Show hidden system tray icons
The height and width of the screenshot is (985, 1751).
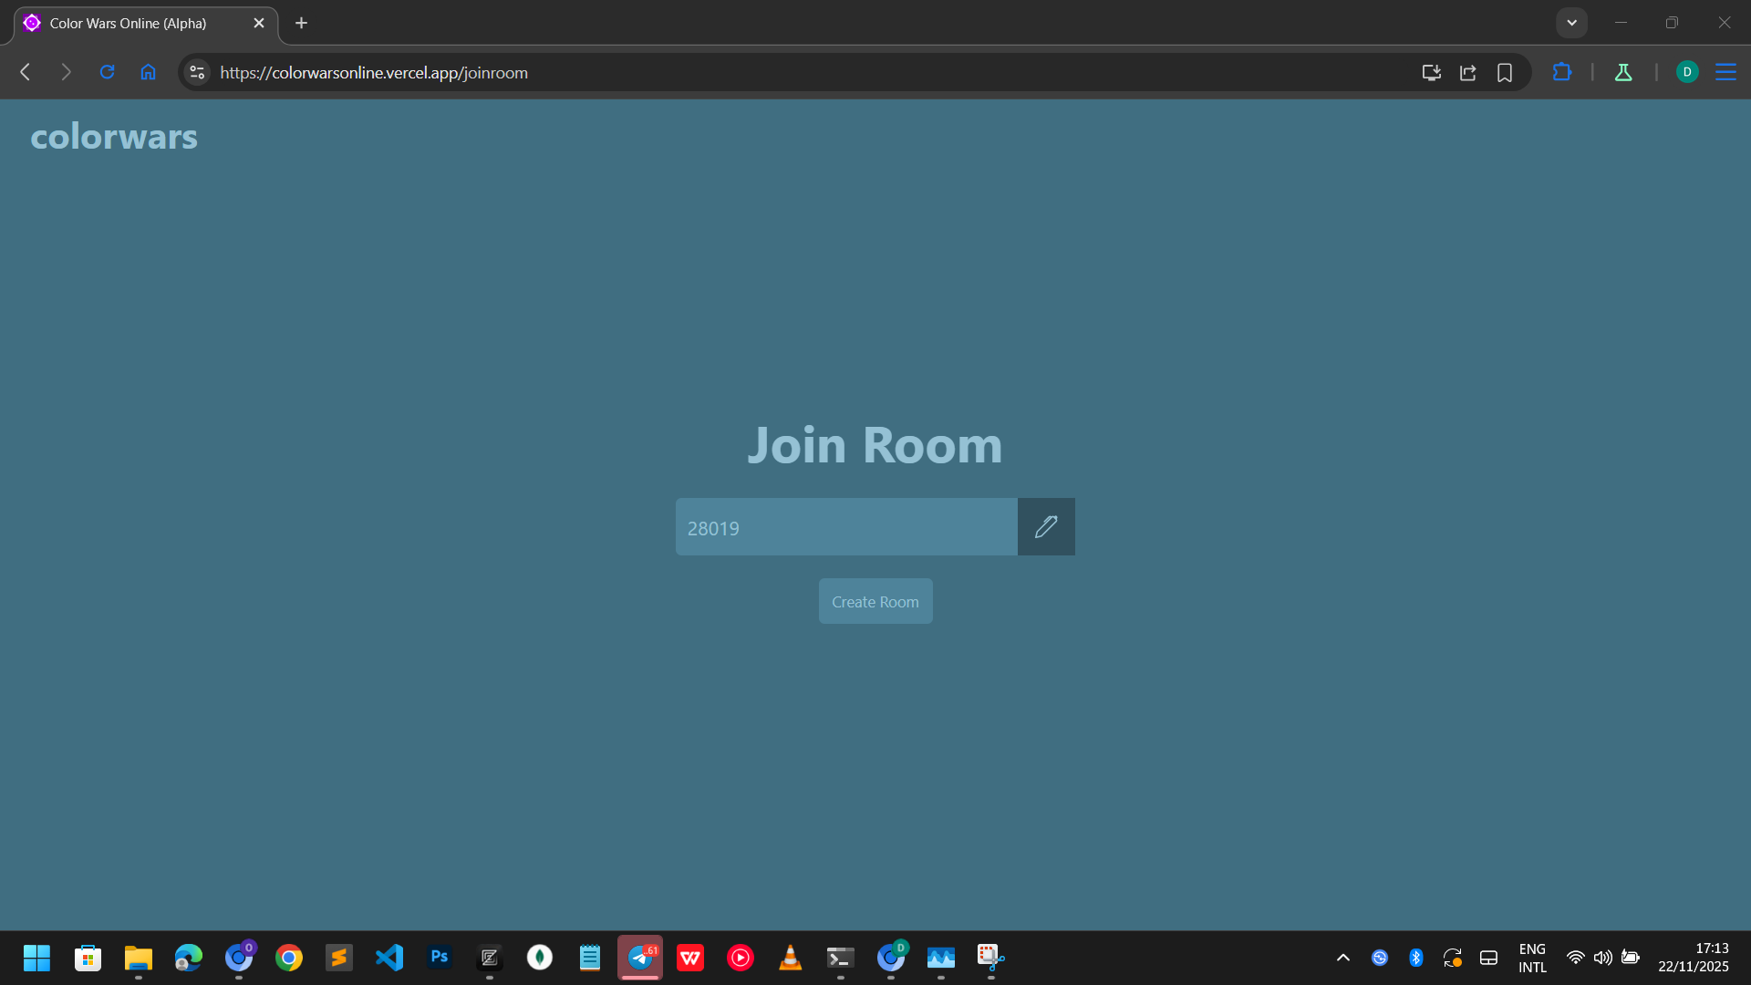click(1342, 958)
